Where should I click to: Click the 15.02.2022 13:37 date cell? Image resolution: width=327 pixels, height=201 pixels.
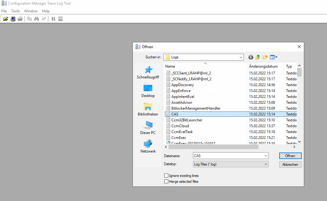click(262, 126)
